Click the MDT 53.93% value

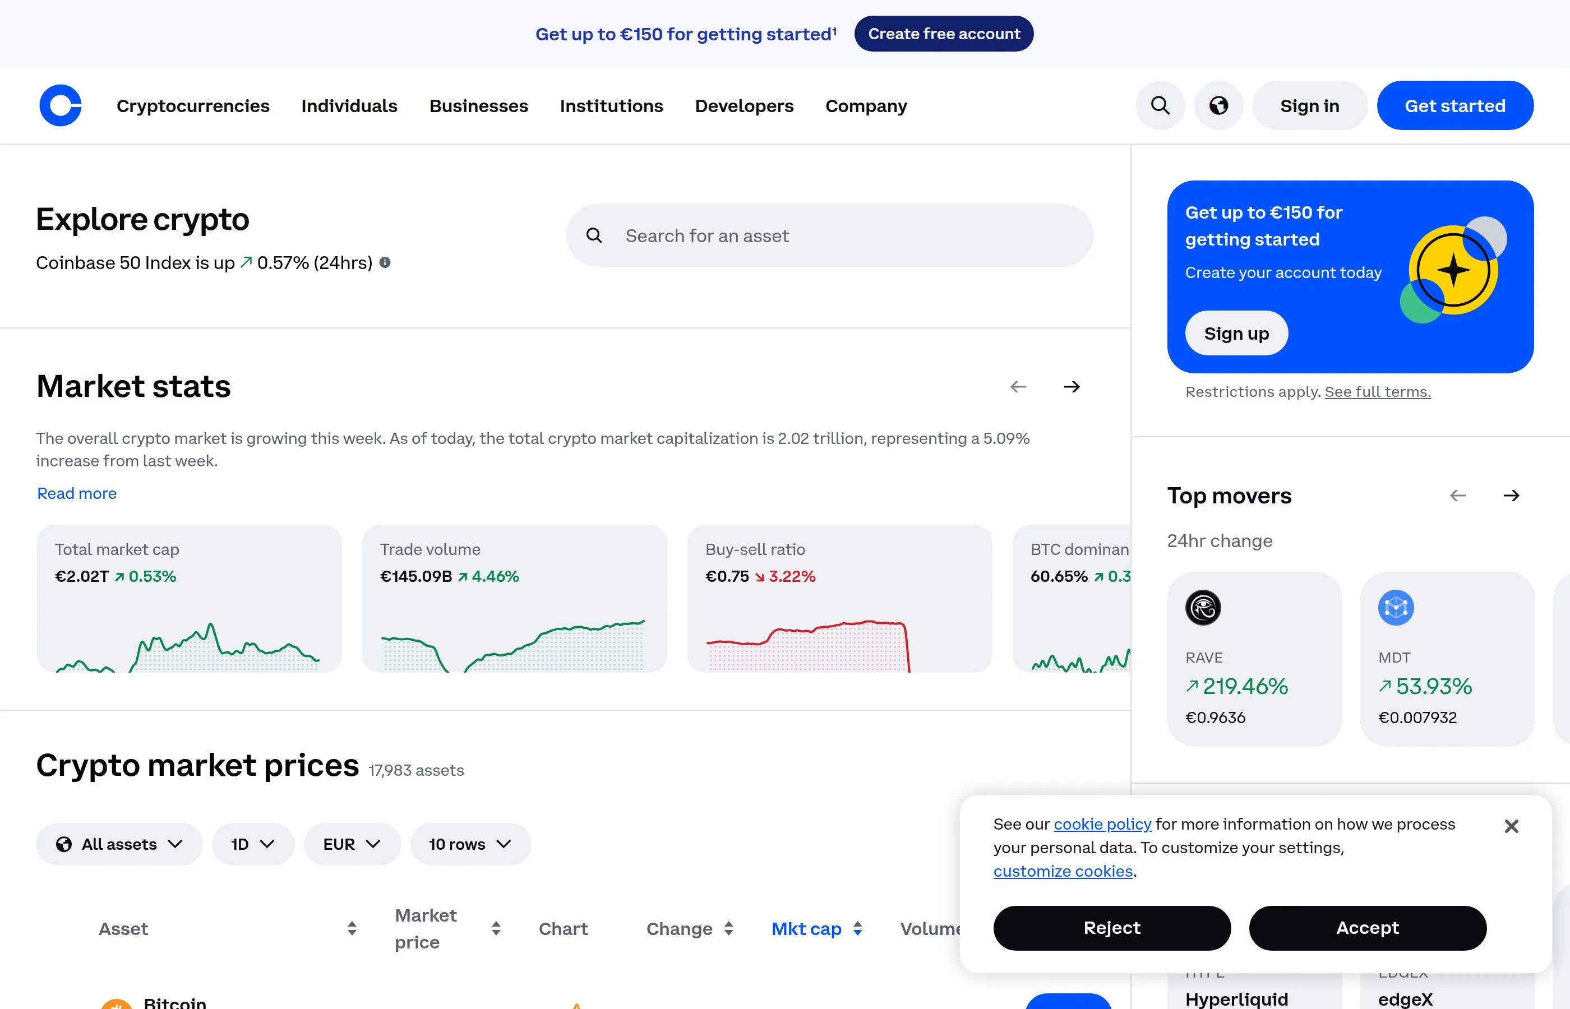(1425, 686)
